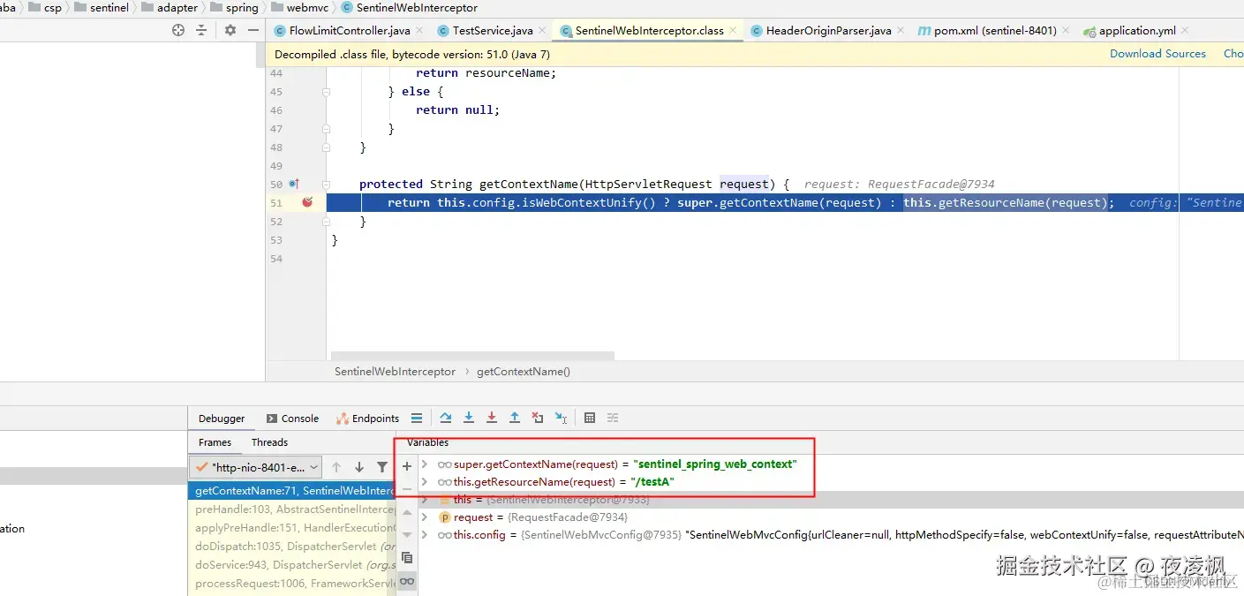Click the override gutter icon on line 50
1244x596 pixels.
tap(294, 184)
